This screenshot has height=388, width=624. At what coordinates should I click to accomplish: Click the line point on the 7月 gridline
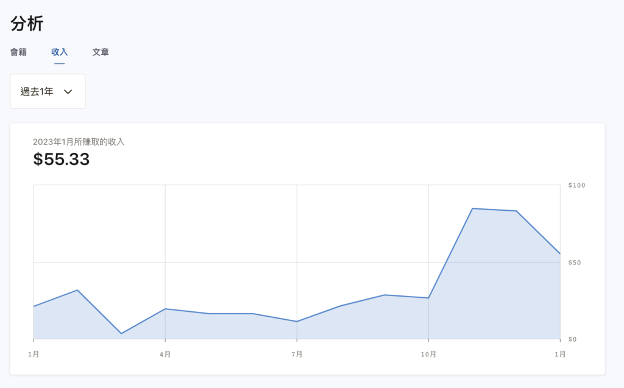(297, 321)
